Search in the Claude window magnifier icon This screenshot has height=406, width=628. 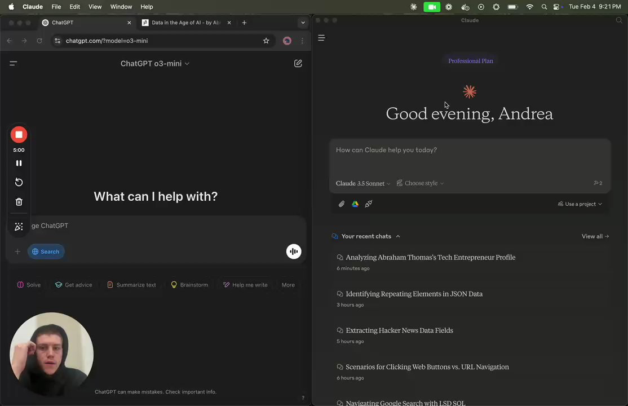tap(619, 20)
